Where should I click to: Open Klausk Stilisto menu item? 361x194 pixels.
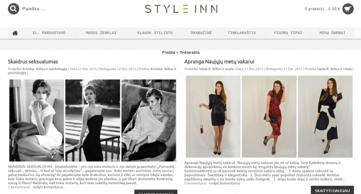coord(155,33)
